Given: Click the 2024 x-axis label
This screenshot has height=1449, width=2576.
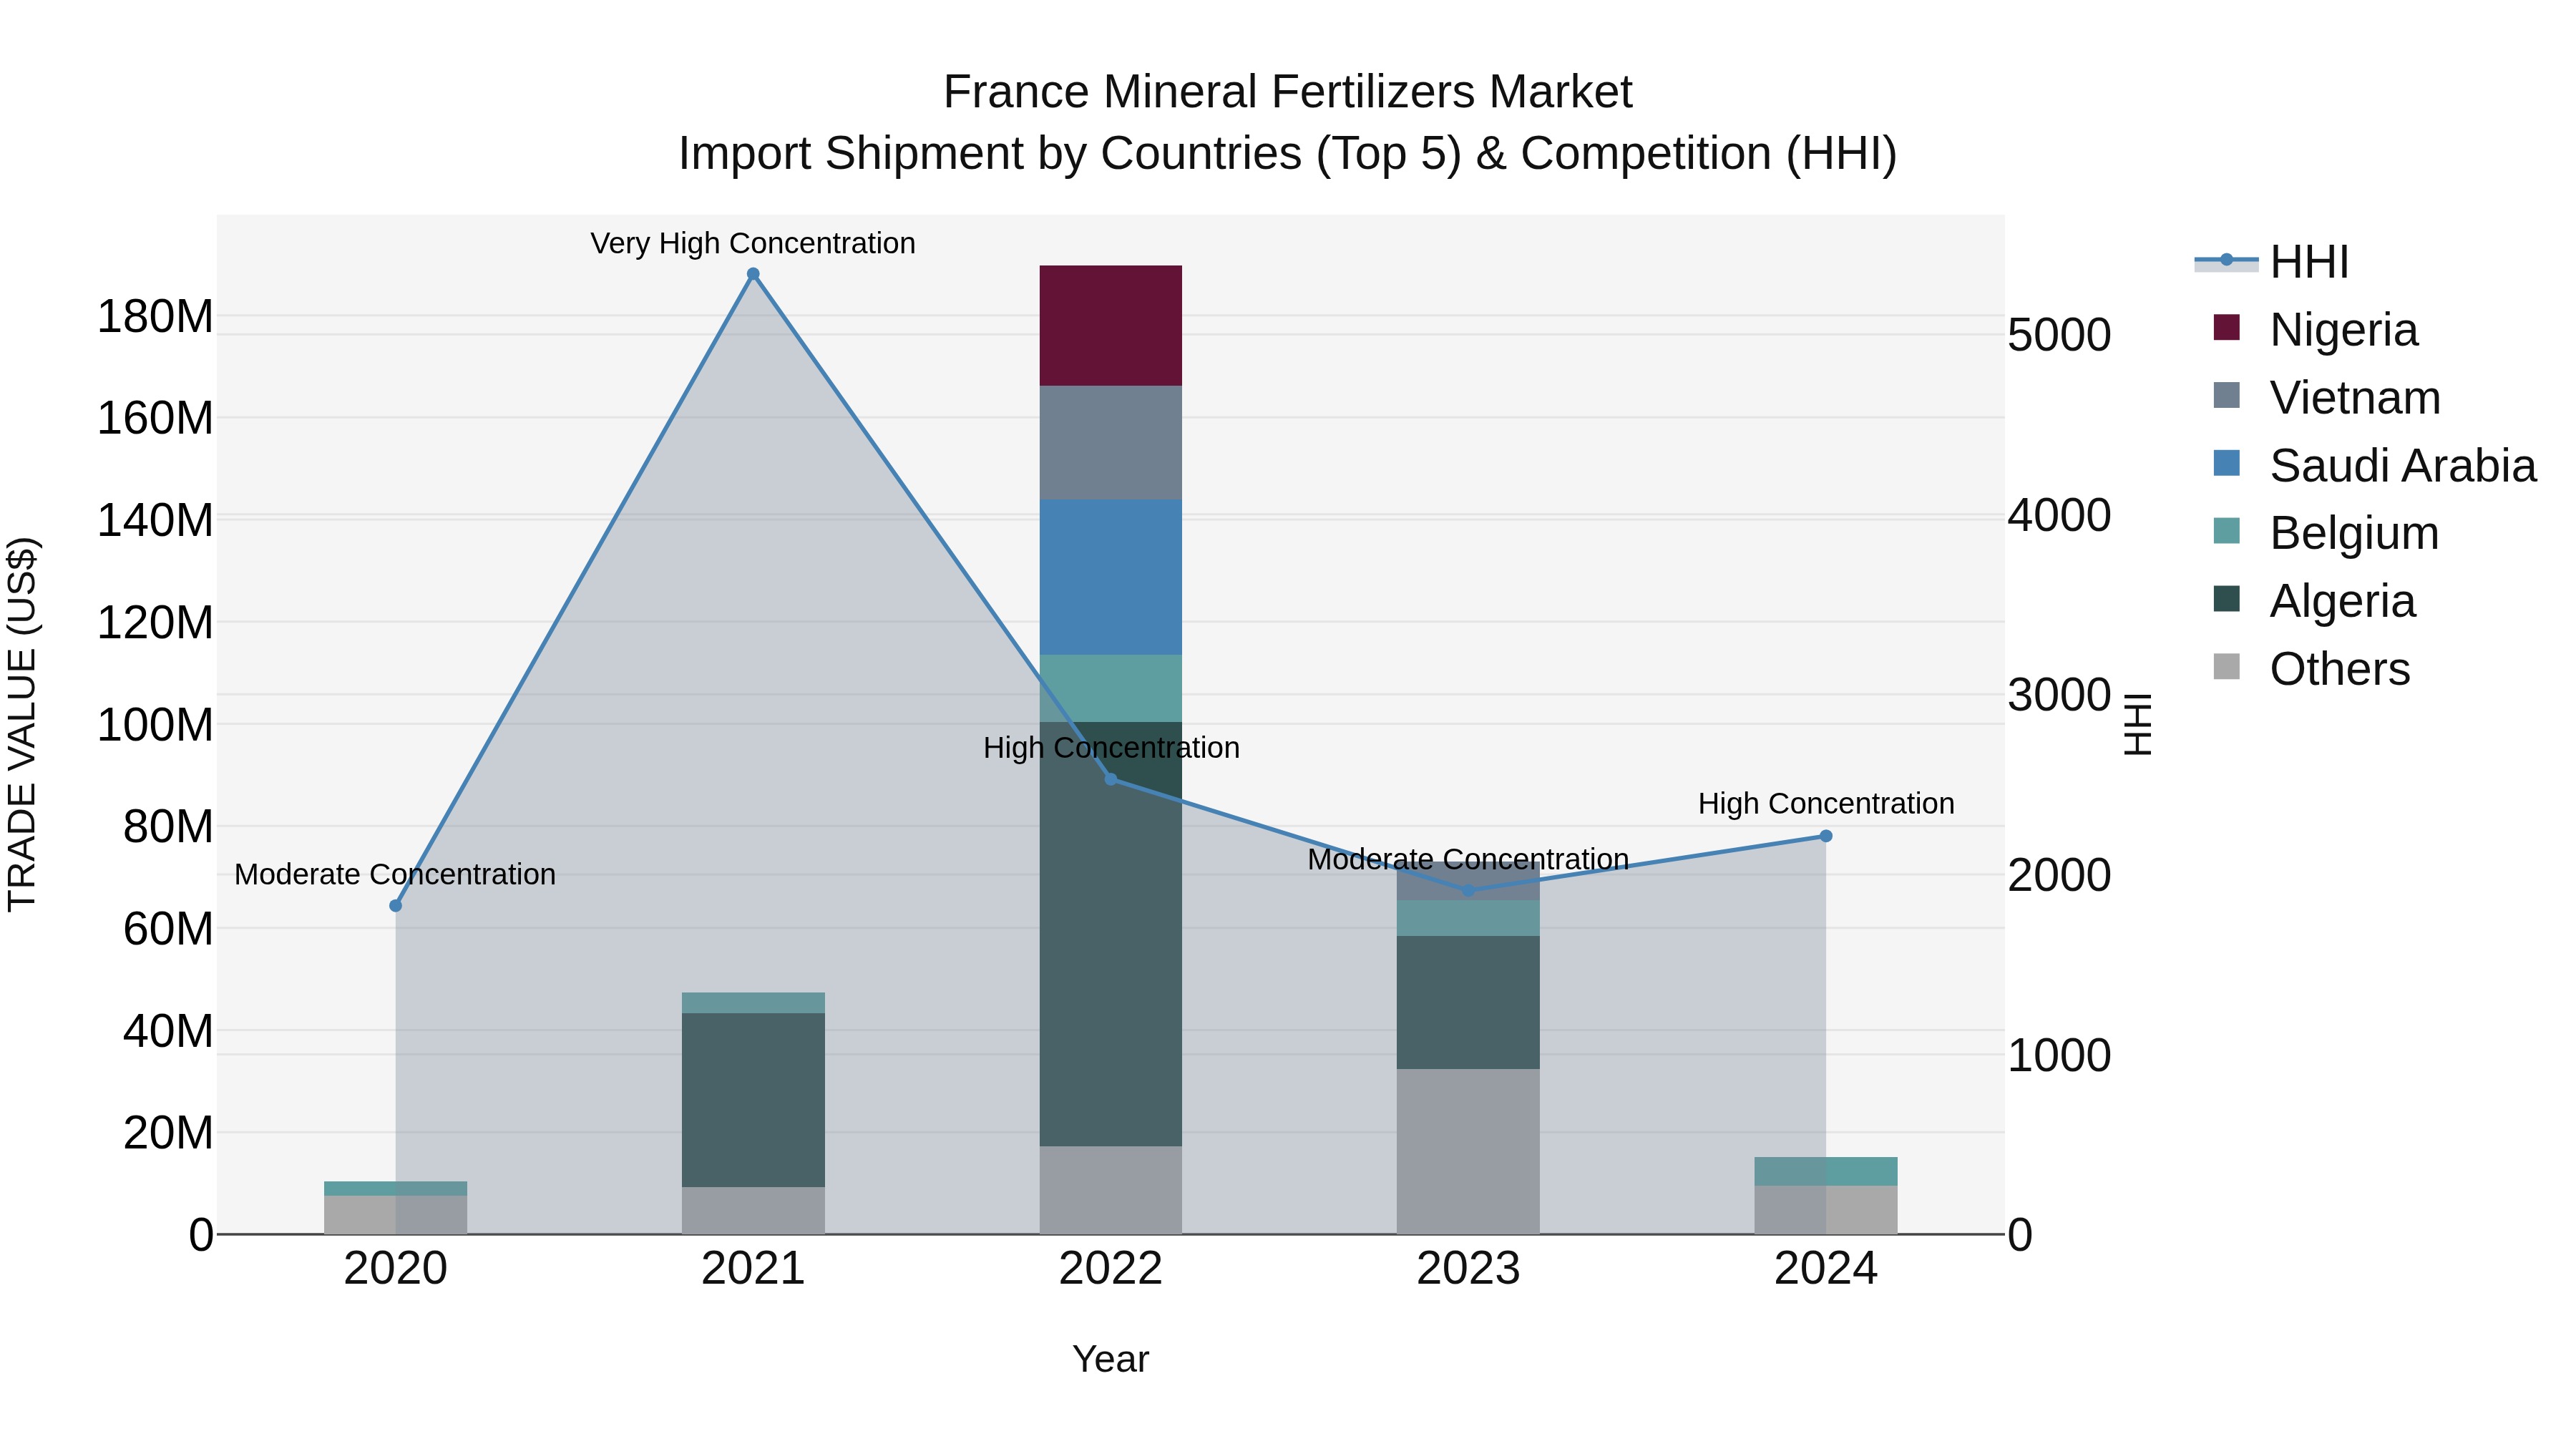Looking at the screenshot, I should tap(1826, 1269).
